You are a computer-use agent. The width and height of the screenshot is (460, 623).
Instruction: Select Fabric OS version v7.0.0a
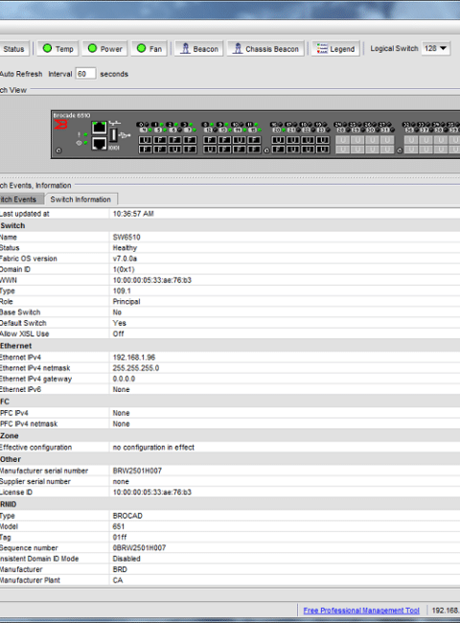pyautogui.click(x=125, y=259)
